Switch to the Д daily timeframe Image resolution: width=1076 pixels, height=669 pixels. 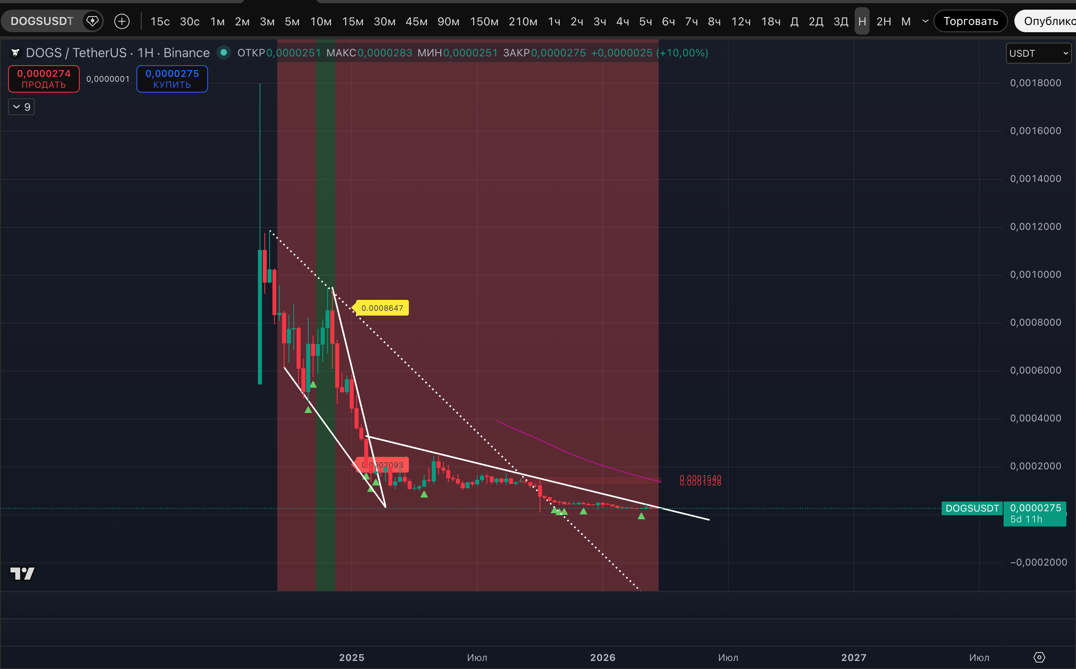tap(794, 21)
